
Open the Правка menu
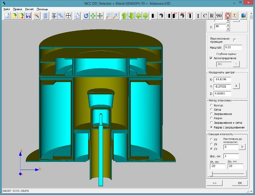17,9
